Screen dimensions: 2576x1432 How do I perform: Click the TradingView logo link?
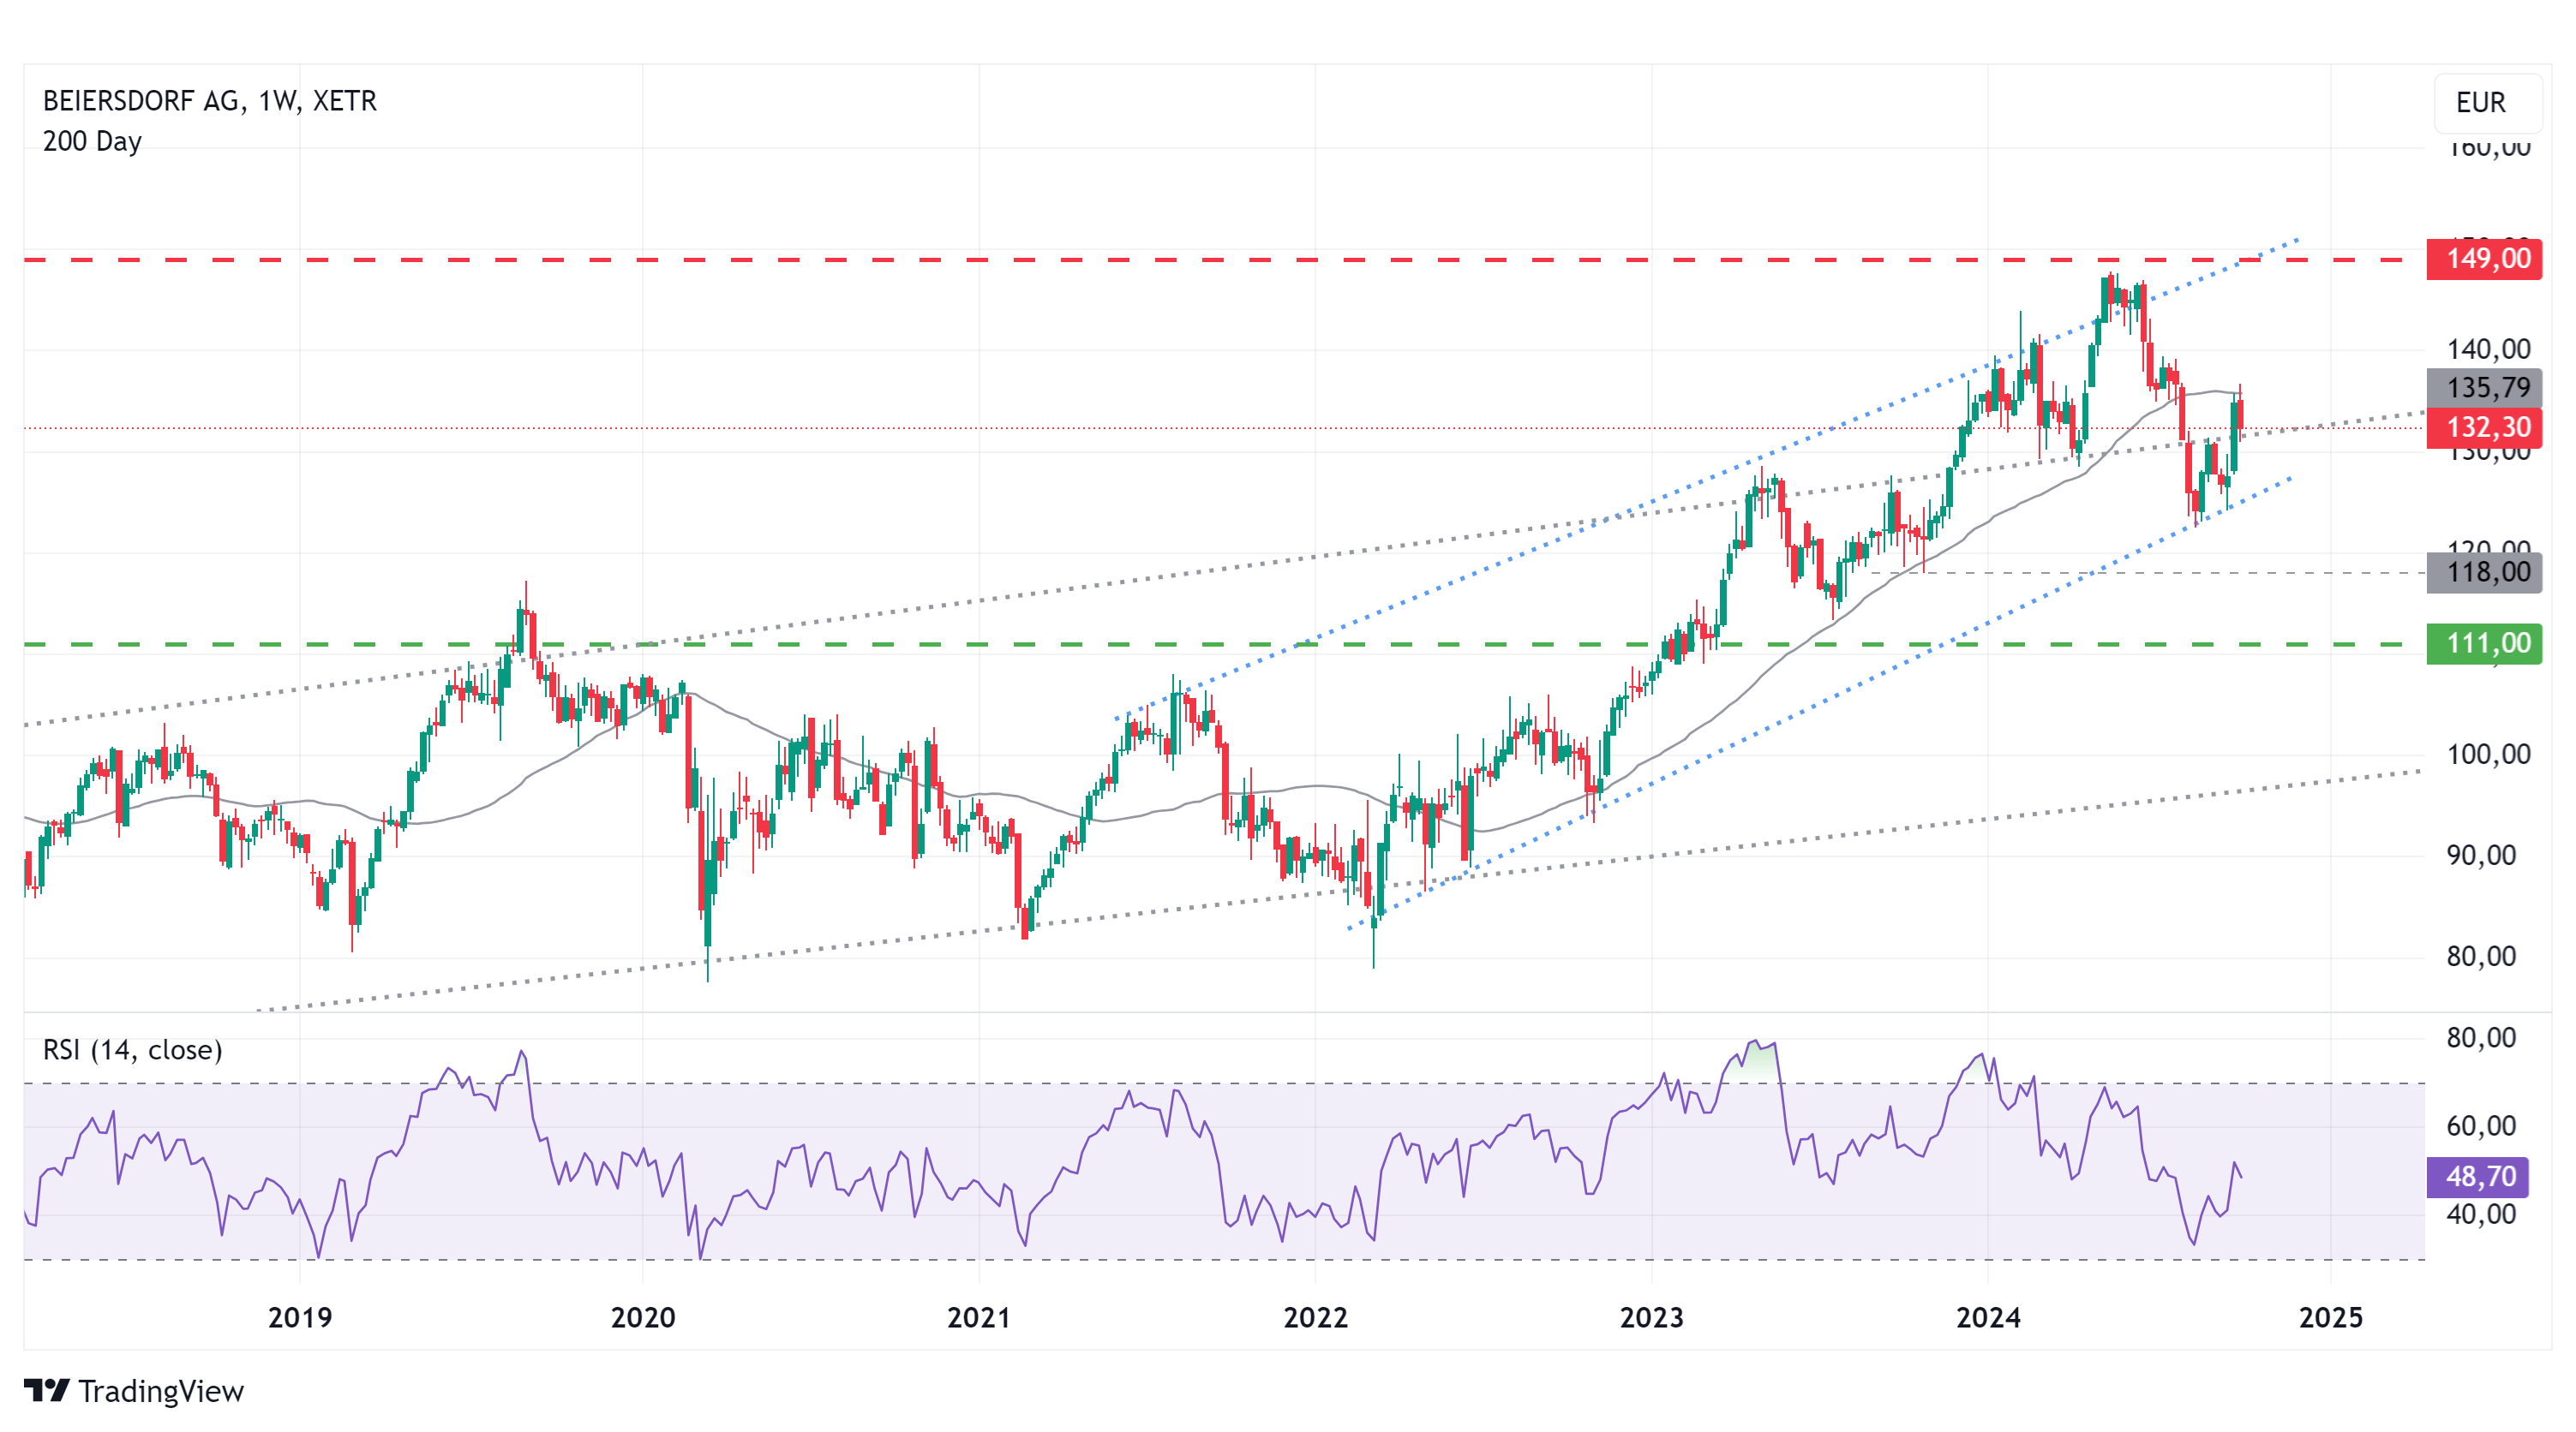(x=134, y=1391)
